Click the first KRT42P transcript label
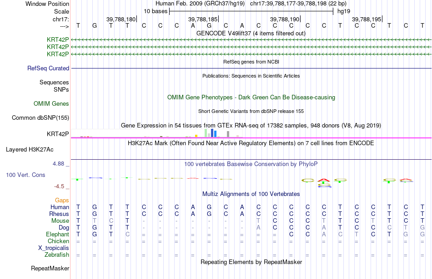The width and height of the screenshot is (432, 279). click(58, 40)
